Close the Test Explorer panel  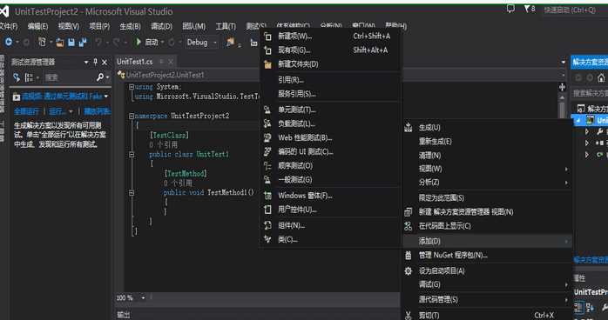[x=105, y=63]
